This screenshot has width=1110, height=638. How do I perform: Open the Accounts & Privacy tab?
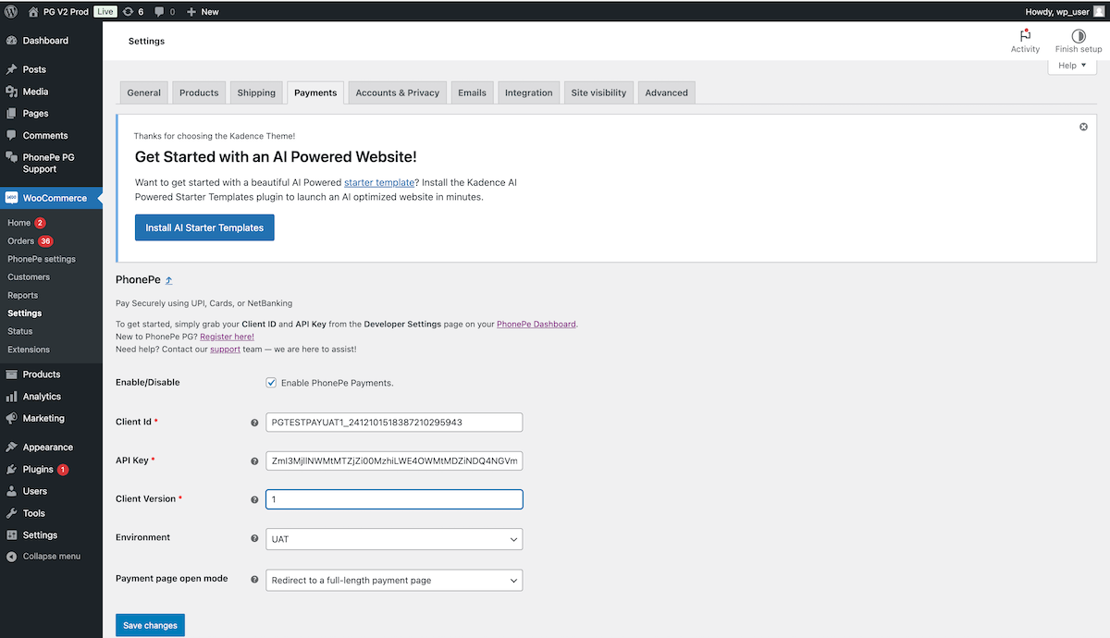tap(397, 92)
